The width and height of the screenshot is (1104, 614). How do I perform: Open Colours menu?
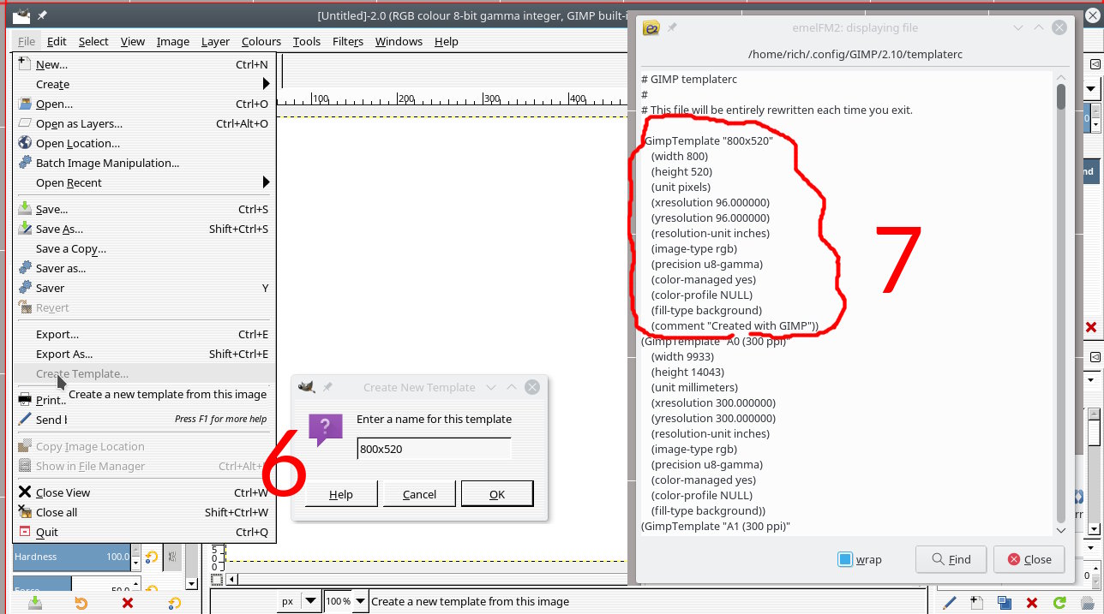(x=261, y=41)
